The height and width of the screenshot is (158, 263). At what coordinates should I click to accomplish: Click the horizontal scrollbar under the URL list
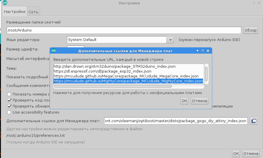[113, 86]
